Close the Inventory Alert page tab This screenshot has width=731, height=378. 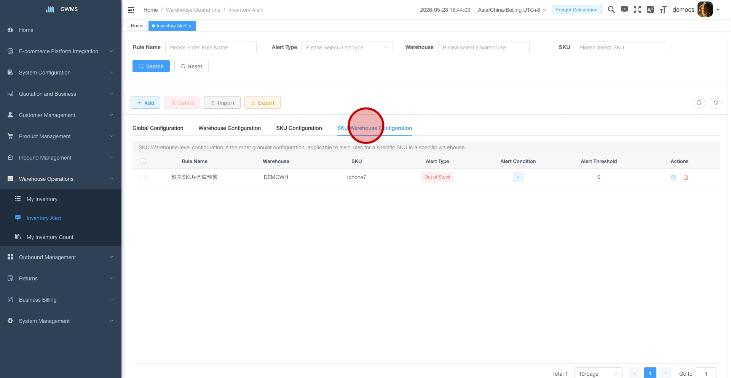[x=190, y=26]
